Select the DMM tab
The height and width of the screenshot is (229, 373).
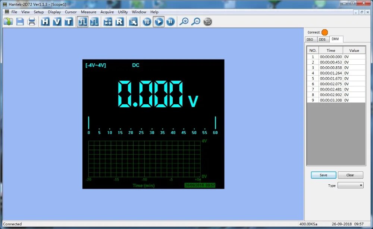(335, 39)
